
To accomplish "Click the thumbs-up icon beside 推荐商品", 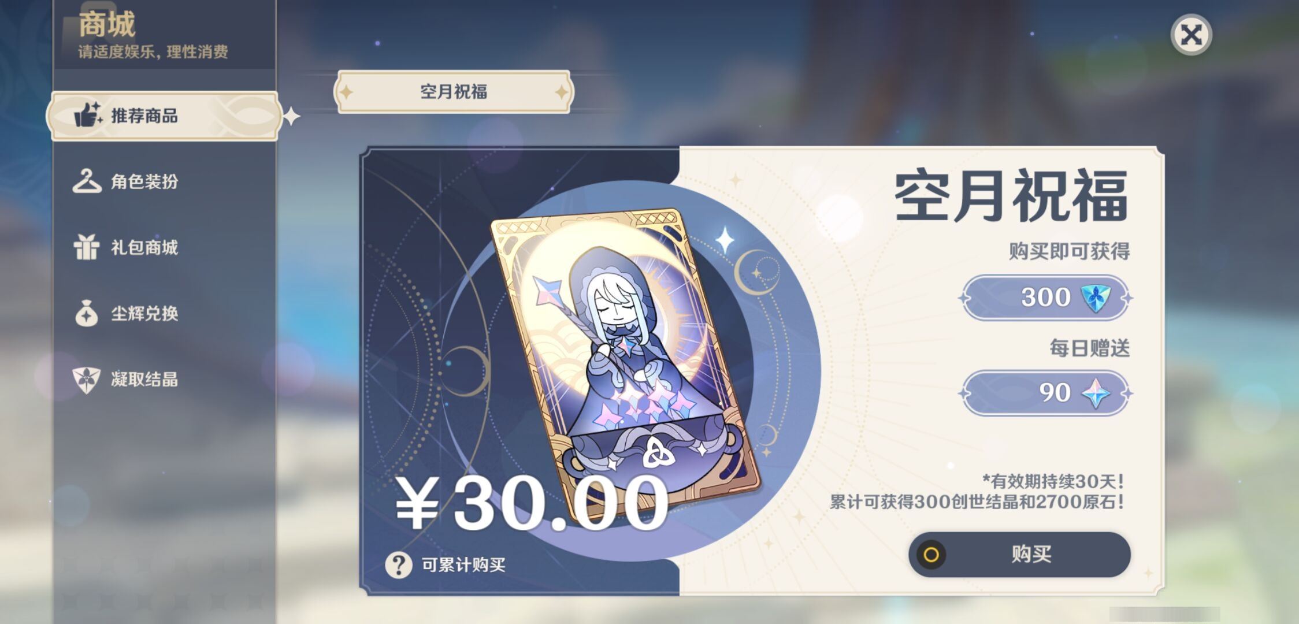I will click(x=88, y=114).
